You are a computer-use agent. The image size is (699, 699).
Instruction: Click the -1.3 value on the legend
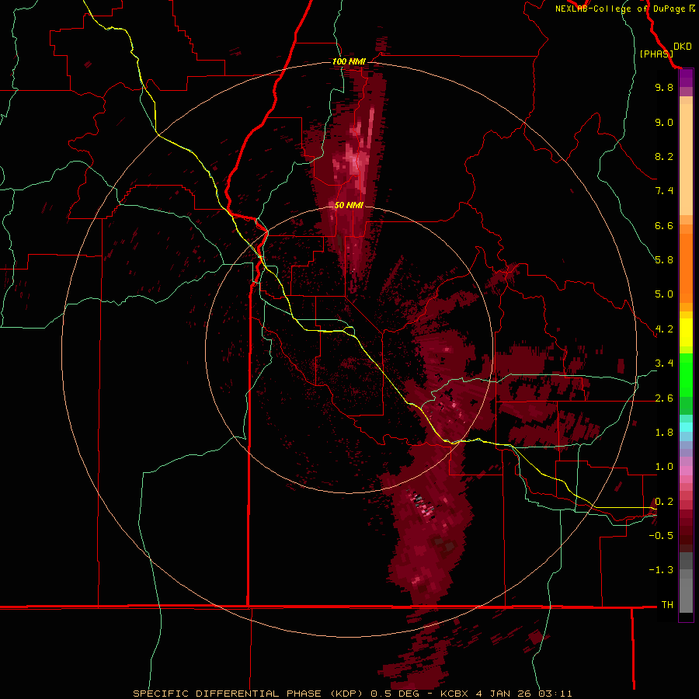pyautogui.click(x=661, y=570)
